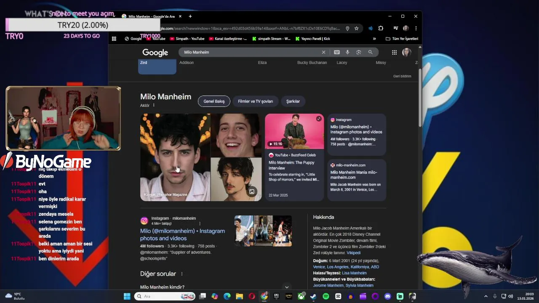The width and height of the screenshot is (539, 303).
Task: Open options dots beside Instagram result
Action: [x=200, y=223]
